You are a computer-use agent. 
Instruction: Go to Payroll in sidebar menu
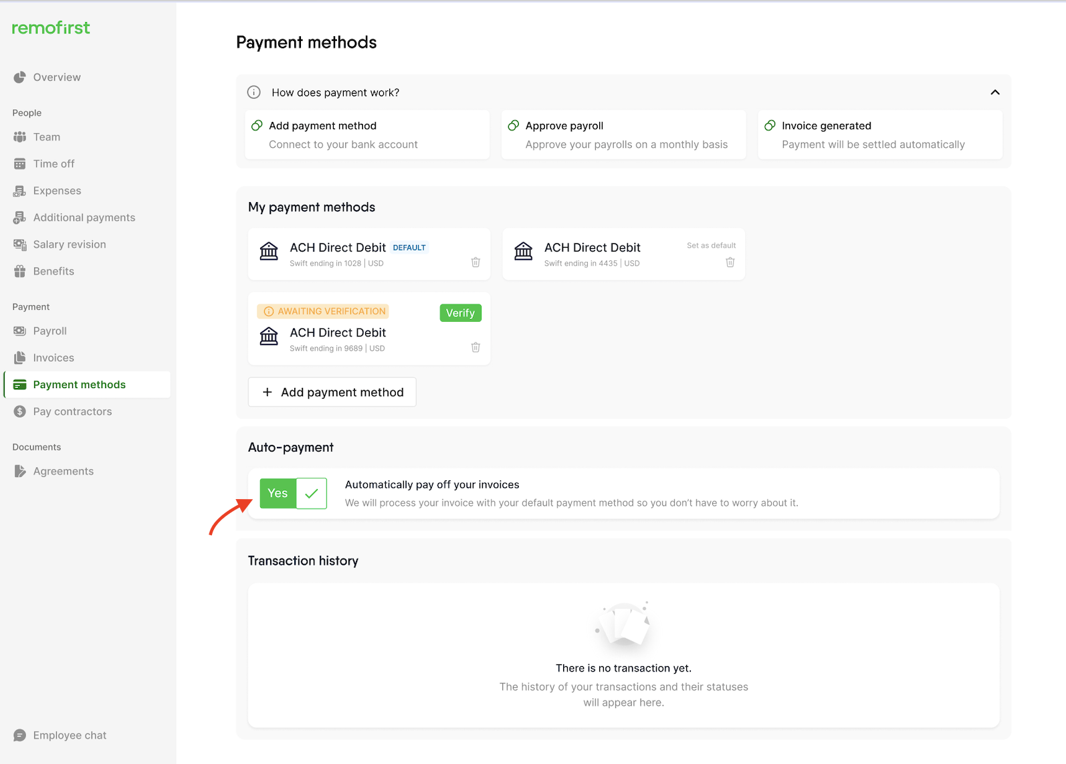point(50,331)
